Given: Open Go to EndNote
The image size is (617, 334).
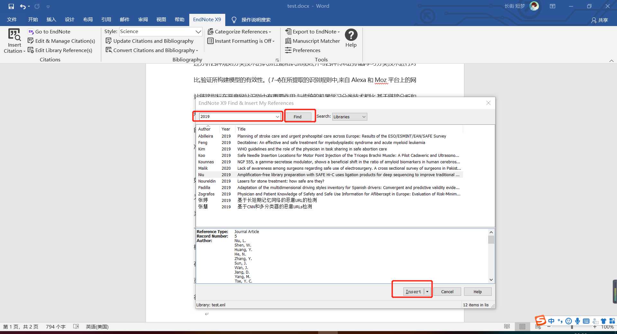Looking at the screenshot, I should click(x=49, y=32).
